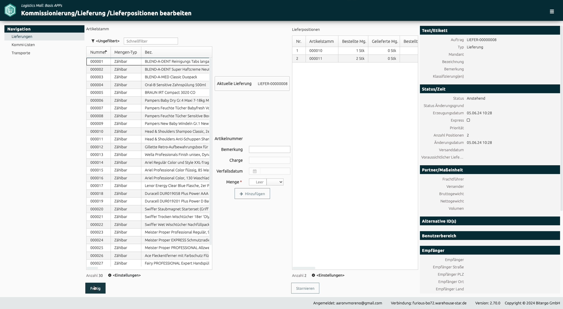Collapse the Text/Etikett section
563x309 pixels.
click(x=490, y=30)
